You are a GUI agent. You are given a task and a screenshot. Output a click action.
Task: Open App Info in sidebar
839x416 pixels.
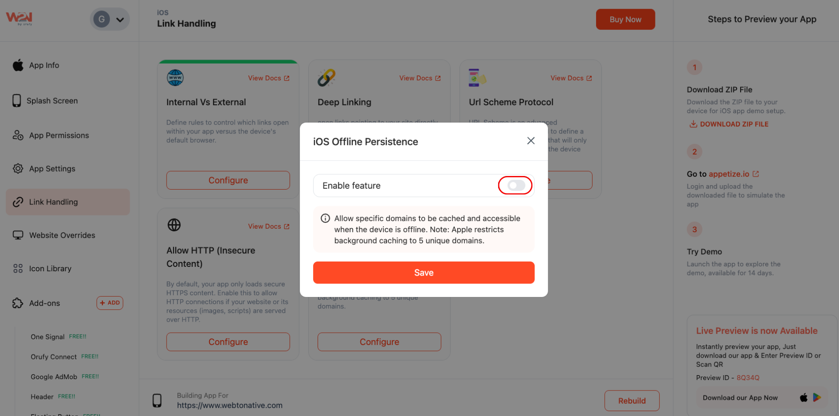click(x=44, y=65)
